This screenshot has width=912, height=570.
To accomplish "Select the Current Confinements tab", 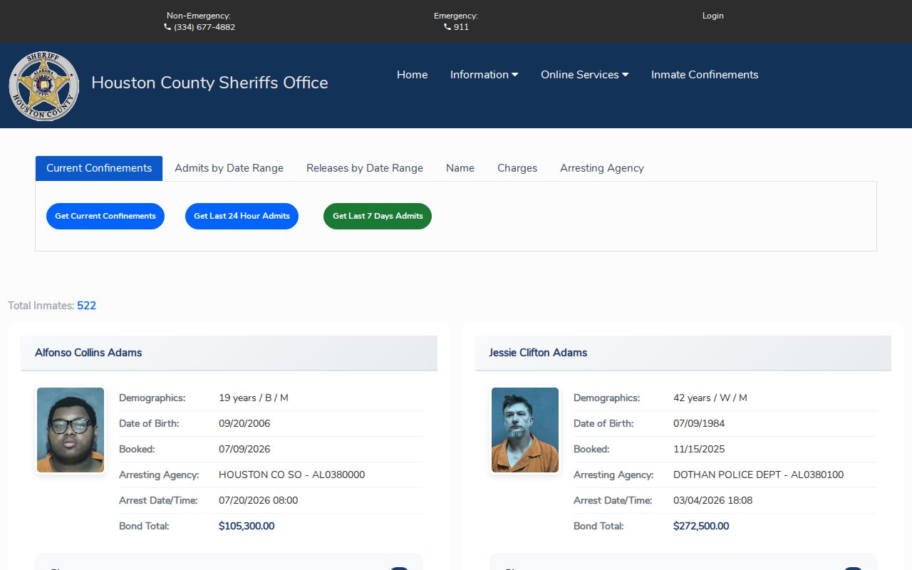I will tap(99, 168).
